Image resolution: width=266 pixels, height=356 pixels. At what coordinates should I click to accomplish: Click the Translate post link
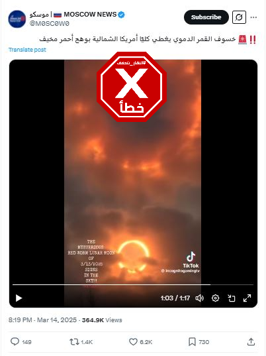[x=27, y=50]
